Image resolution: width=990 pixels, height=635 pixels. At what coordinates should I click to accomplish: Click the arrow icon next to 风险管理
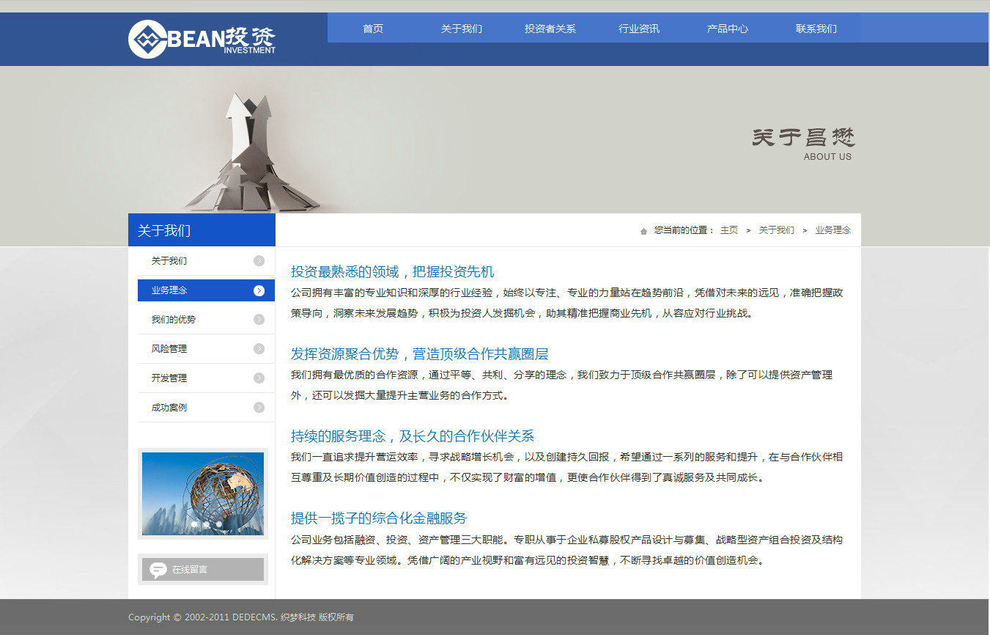(259, 349)
